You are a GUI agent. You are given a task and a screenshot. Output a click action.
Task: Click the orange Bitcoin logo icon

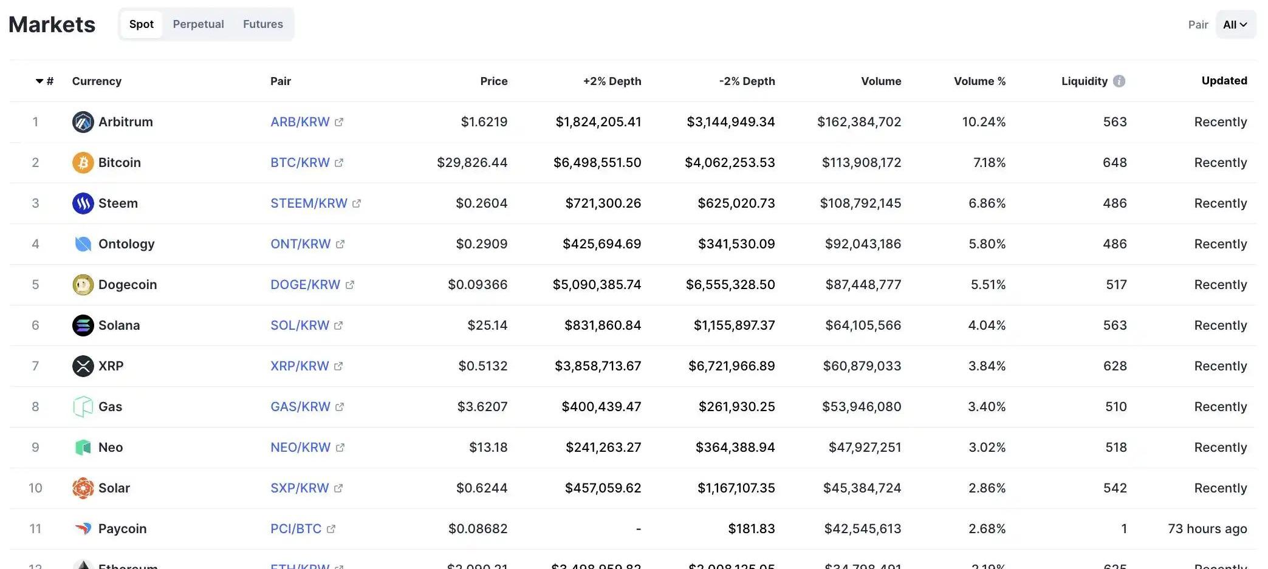tap(83, 163)
